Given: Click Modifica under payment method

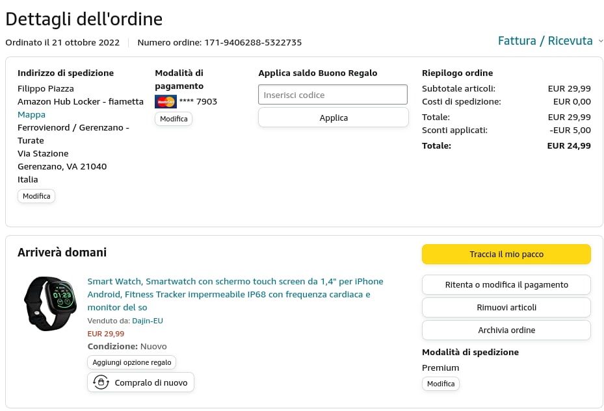Looking at the screenshot, I should [x=174, y=119].
